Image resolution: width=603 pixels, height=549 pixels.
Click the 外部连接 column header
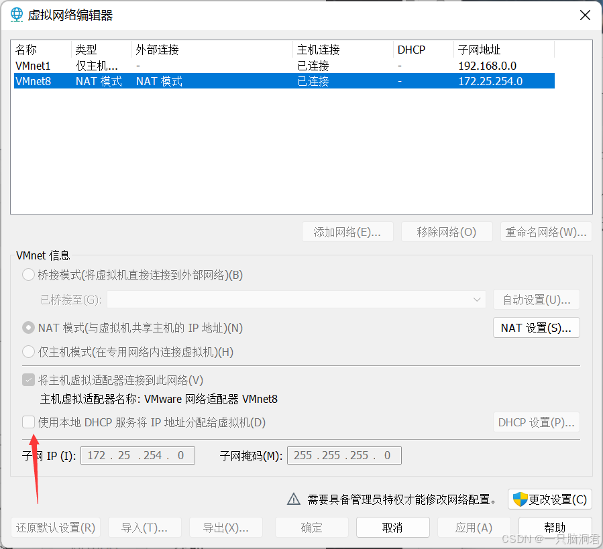(212, 50)
